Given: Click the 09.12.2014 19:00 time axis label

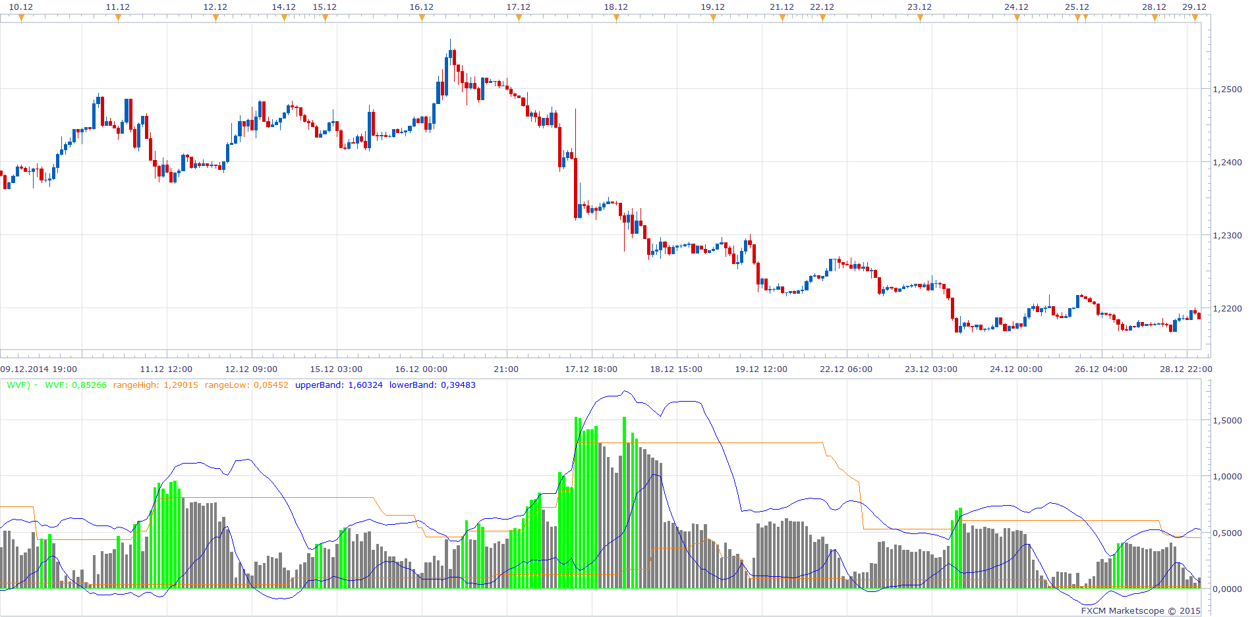Looking at the screenshot, I should pyautogui.click(x=39, y=369).
